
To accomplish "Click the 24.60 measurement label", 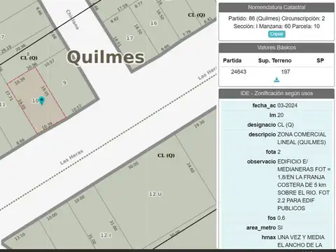I will tap(190, 168).
